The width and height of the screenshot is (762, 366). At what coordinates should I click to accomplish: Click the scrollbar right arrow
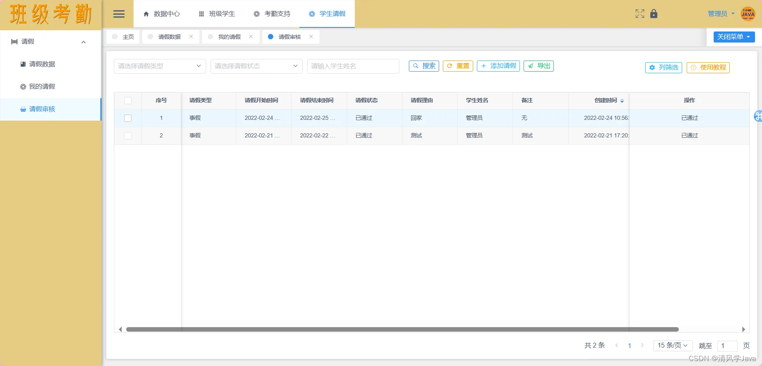pos(744,329)
